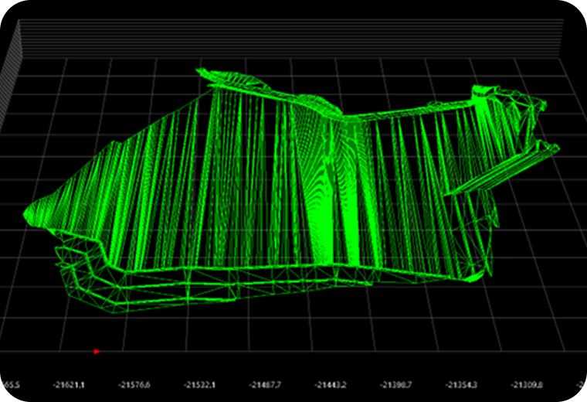Click the -21443.2 axis label
The image size is (587, 402).
(x=328, y=384)
